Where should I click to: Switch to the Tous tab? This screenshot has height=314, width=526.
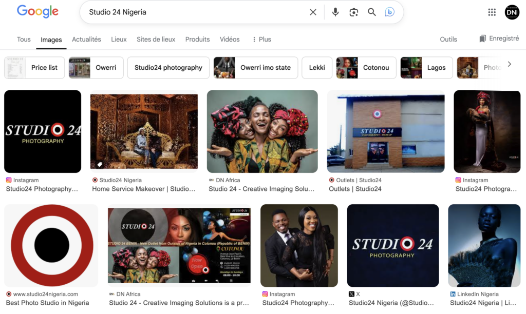(24, 39)
